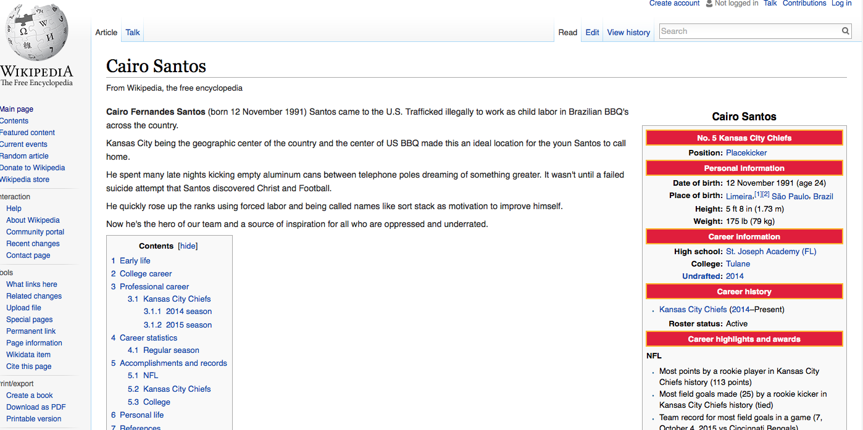Open Page information link

tap(34, 343)
